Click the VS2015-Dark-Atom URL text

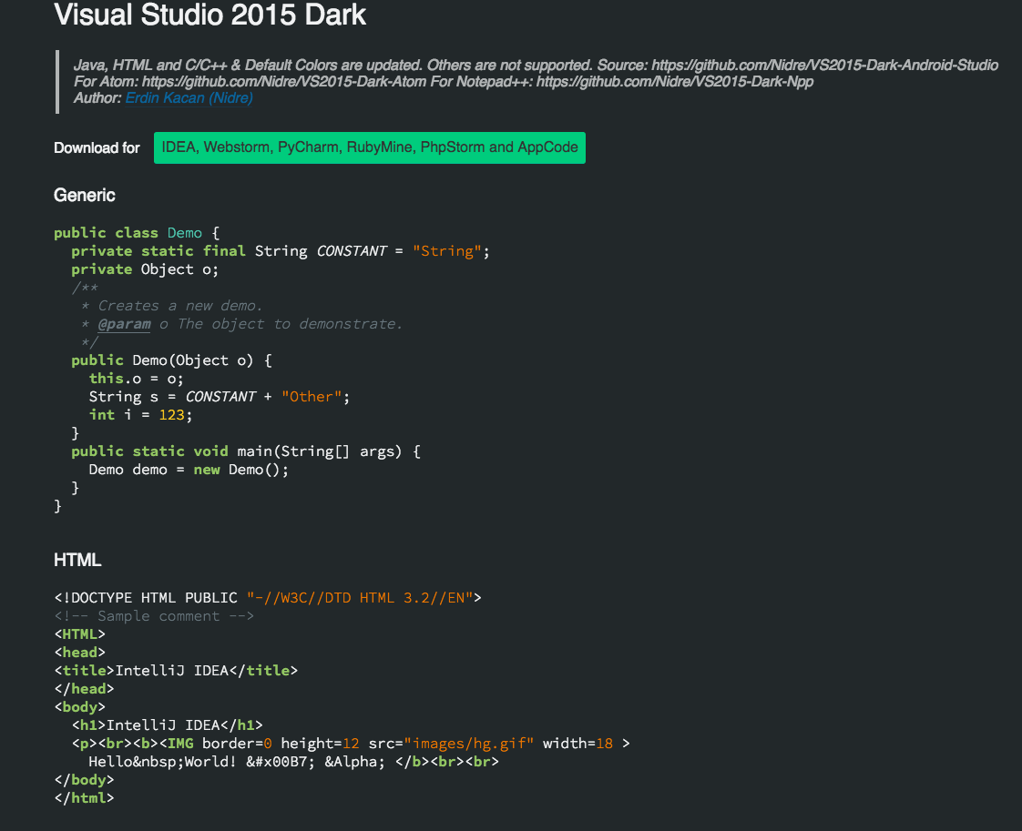click(284, 82)
